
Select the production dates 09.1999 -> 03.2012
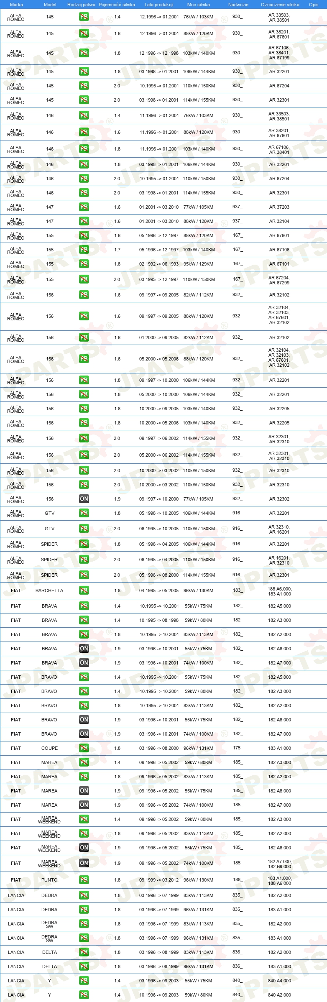[159, 880]
